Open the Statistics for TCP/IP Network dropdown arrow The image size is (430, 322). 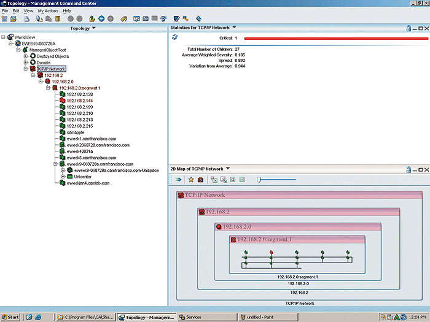coord(234,27)
